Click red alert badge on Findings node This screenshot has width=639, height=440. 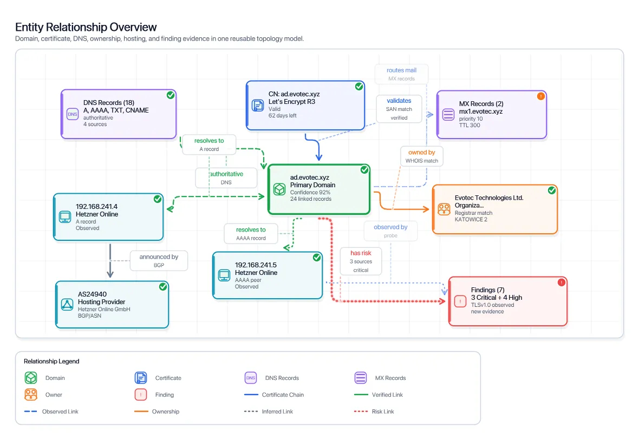coord(562,283)
